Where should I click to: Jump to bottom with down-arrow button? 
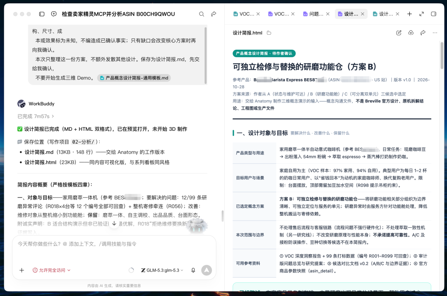pos(114,224)
